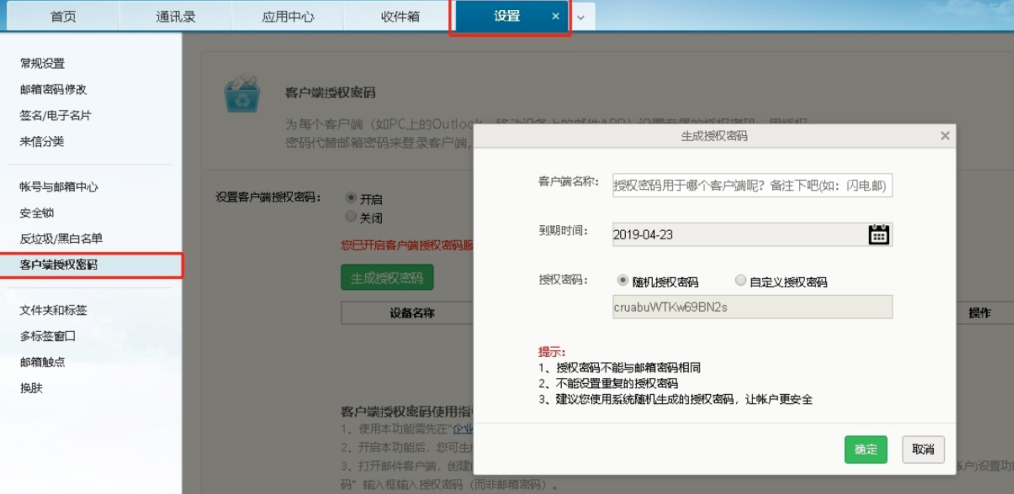Open 安全锁 settings
This screenshot has width=1014, height=494.
[37, 213]
